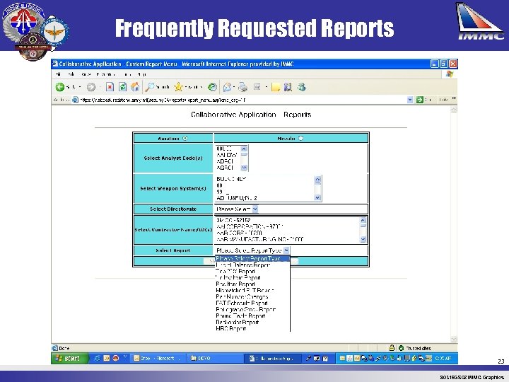
Task: Click up arrow of Analyst Code list scrollbar
Action: coord(244,149)
